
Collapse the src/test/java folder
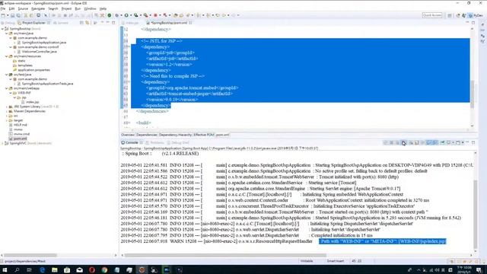pyautogui.click(x=7, y=75)
